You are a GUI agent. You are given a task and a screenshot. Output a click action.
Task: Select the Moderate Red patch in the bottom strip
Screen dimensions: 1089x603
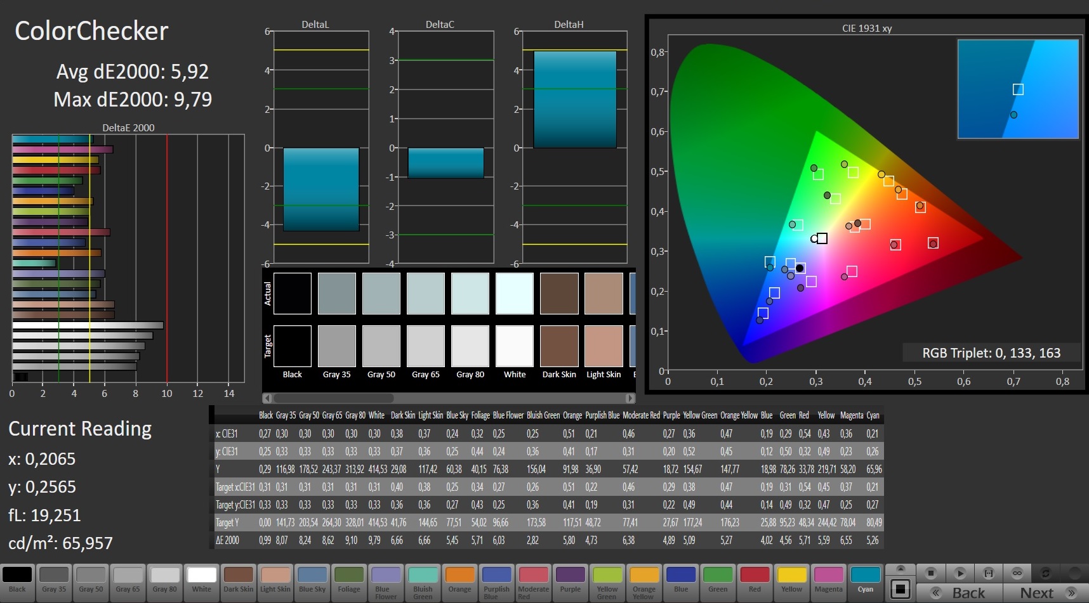(x=534, y=583)
